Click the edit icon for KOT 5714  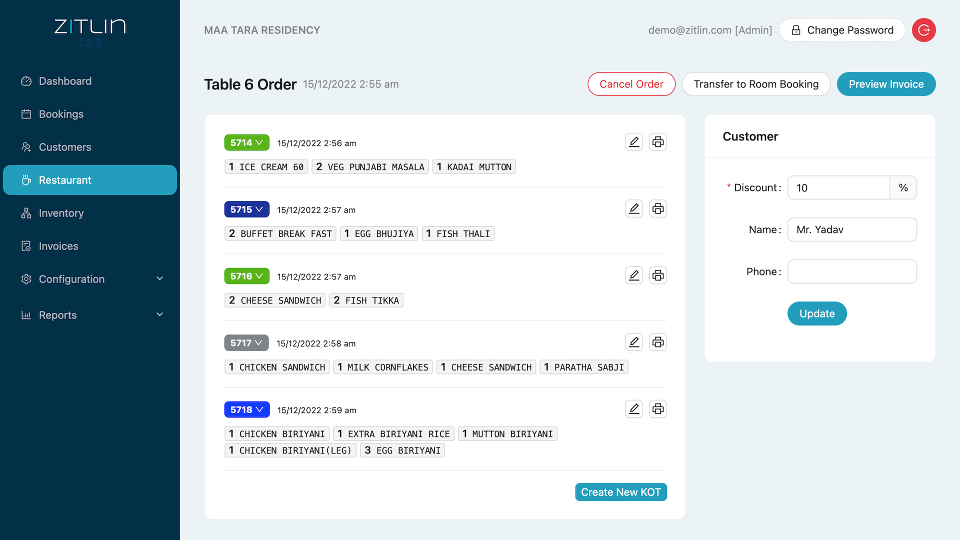[633, 142]
